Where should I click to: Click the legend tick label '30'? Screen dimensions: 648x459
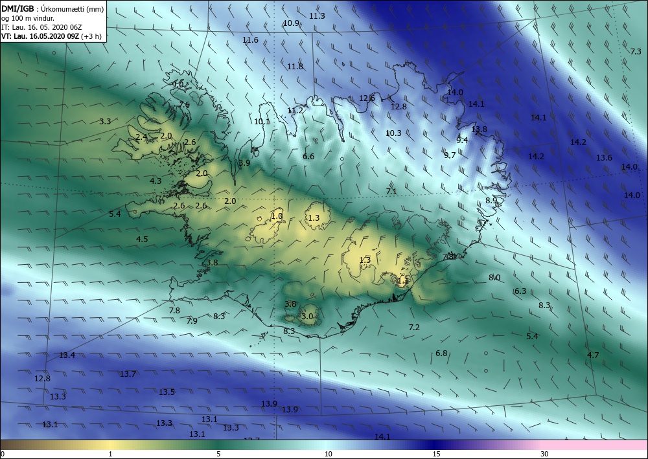tap(544, 454)
